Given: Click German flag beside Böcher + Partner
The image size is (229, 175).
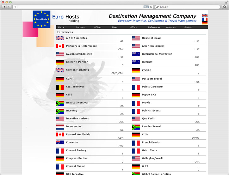Looking at the screenshot, I should coord(60,62).
